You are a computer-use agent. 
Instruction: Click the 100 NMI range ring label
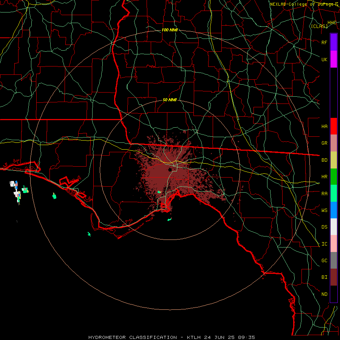[170, 30]
